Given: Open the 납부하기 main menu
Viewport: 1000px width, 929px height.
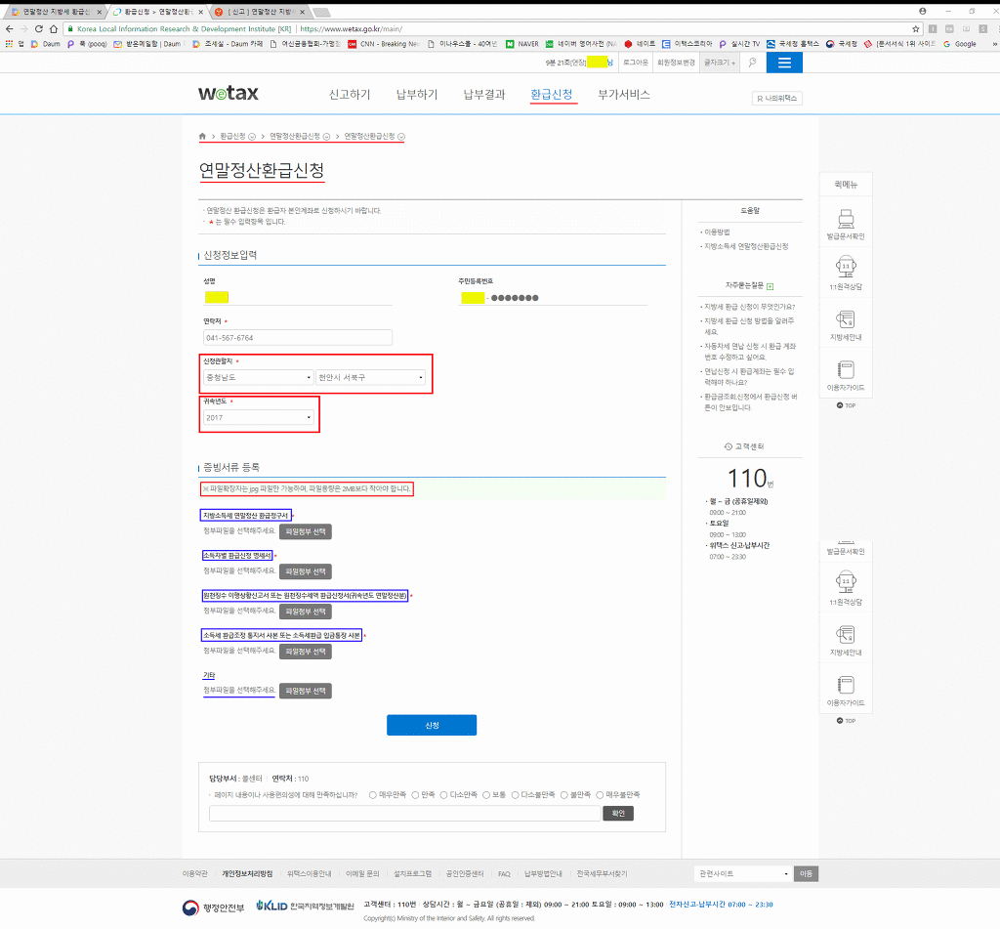Looking at the screenshot, I should [417, 95].
